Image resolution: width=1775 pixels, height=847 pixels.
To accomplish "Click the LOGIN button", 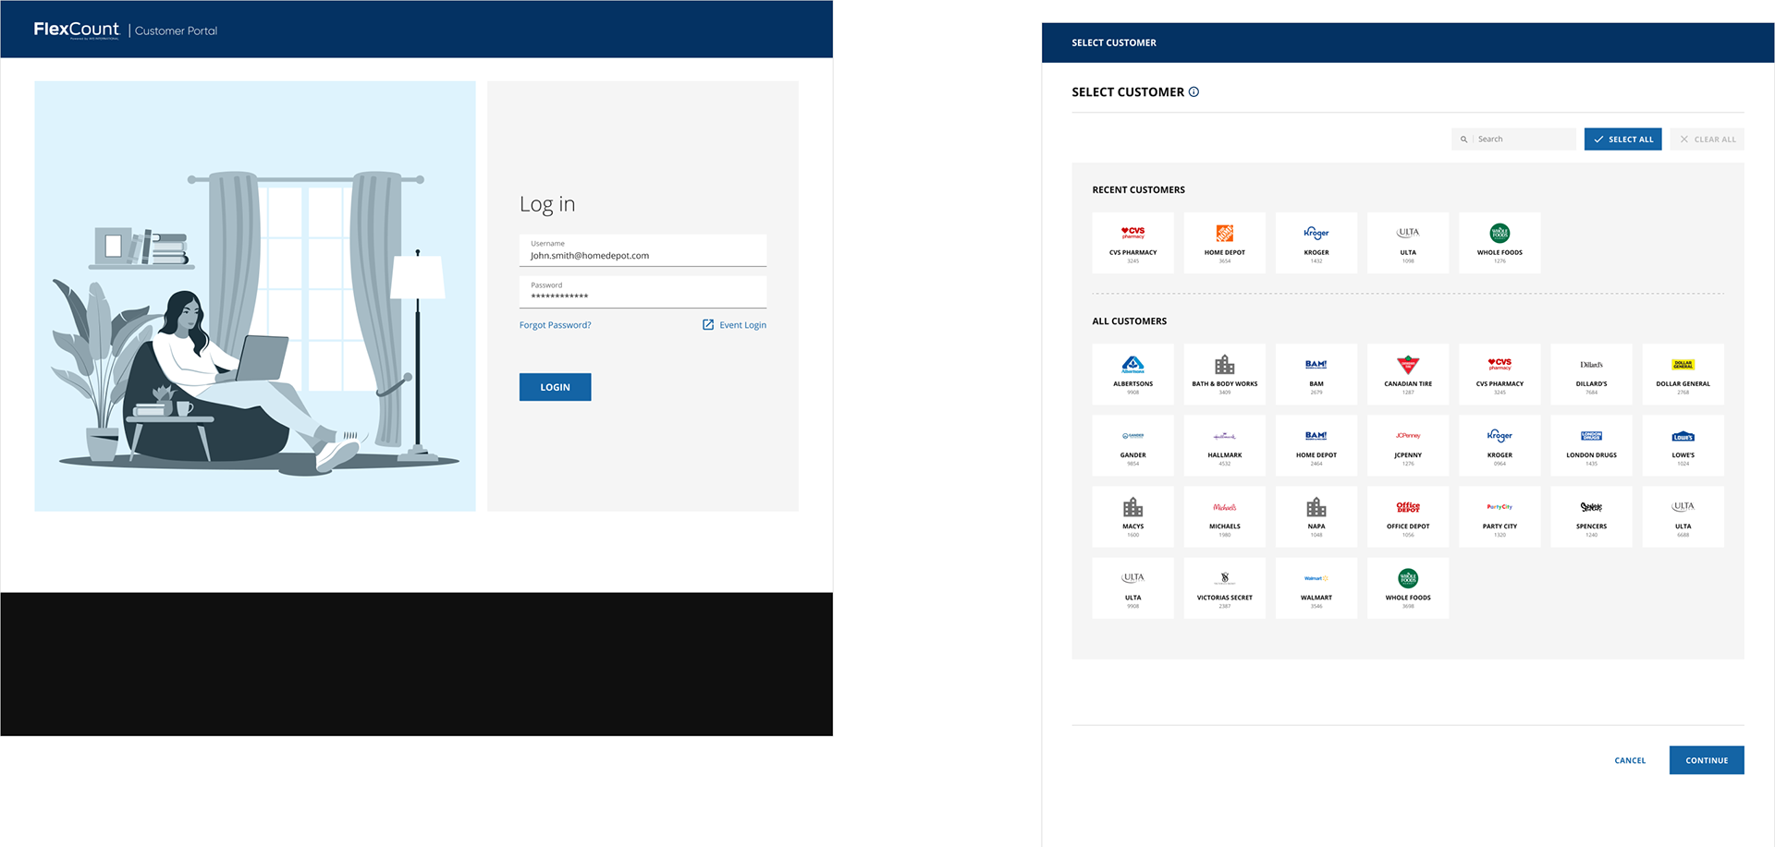I will point(555,387).
